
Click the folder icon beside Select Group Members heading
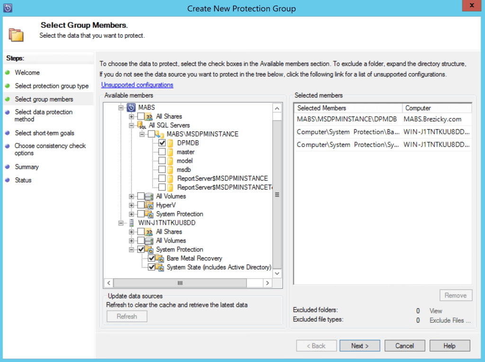point(16,34)
